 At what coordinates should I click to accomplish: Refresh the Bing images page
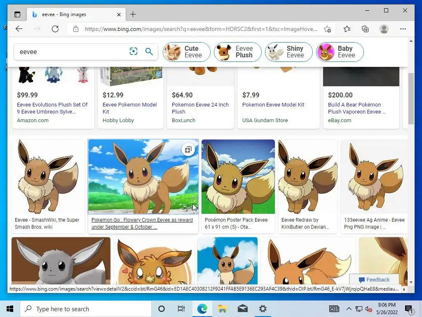click(x=55, y=29)
